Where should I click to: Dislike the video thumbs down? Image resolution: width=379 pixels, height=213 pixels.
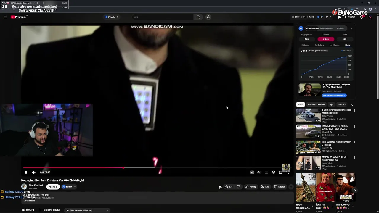238,187
